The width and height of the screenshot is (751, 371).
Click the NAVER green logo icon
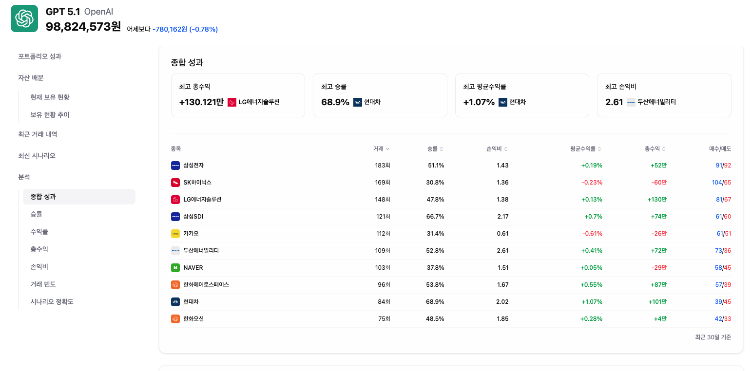175,268
